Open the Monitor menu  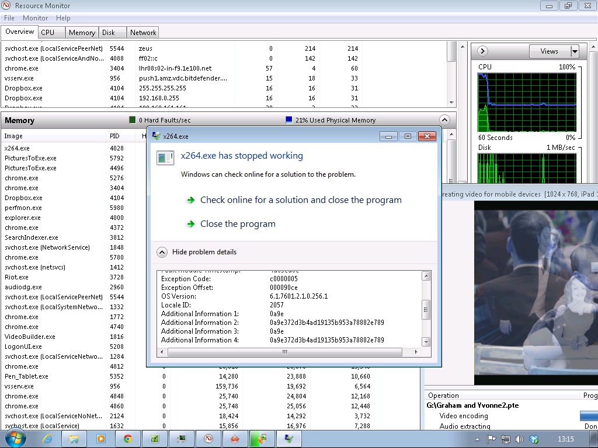click(35, 18)
